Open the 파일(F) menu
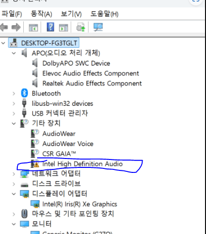 pyautogui.click(x=12, y=14)
